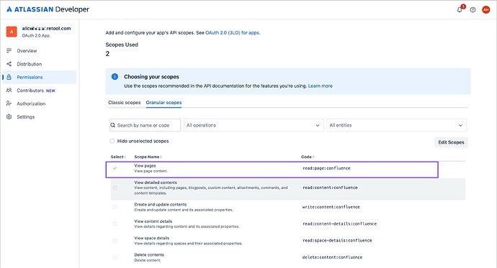
Task: Toggle the View detailed contents checkbox
Action: pyautogui.click(x=115, y=188)
